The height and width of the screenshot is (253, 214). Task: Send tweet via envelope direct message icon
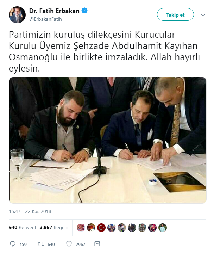point(97,244)
